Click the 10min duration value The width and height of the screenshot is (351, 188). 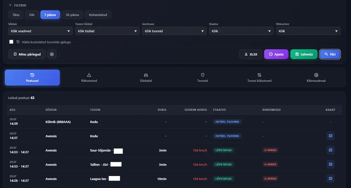[162, 179]
